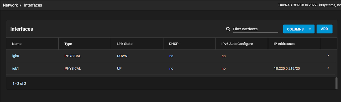The image size is (341, 102).
Task: Click the igb1 UP link state
Action: 119,68
